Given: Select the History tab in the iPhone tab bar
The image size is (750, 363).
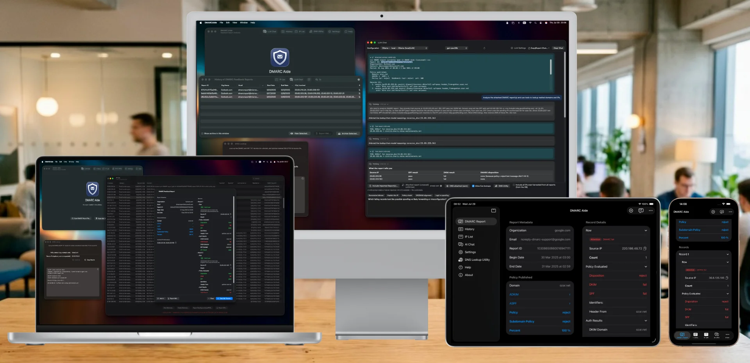Looking at the screenshot, I should (695, 335).
